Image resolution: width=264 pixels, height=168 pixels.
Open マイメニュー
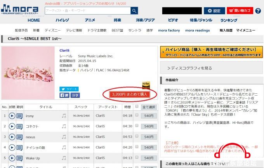coord(246,30)
